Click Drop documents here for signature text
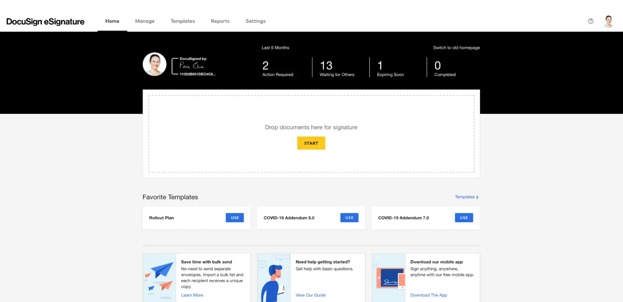Viewport: 623px width, 302px height. (311, 127)
